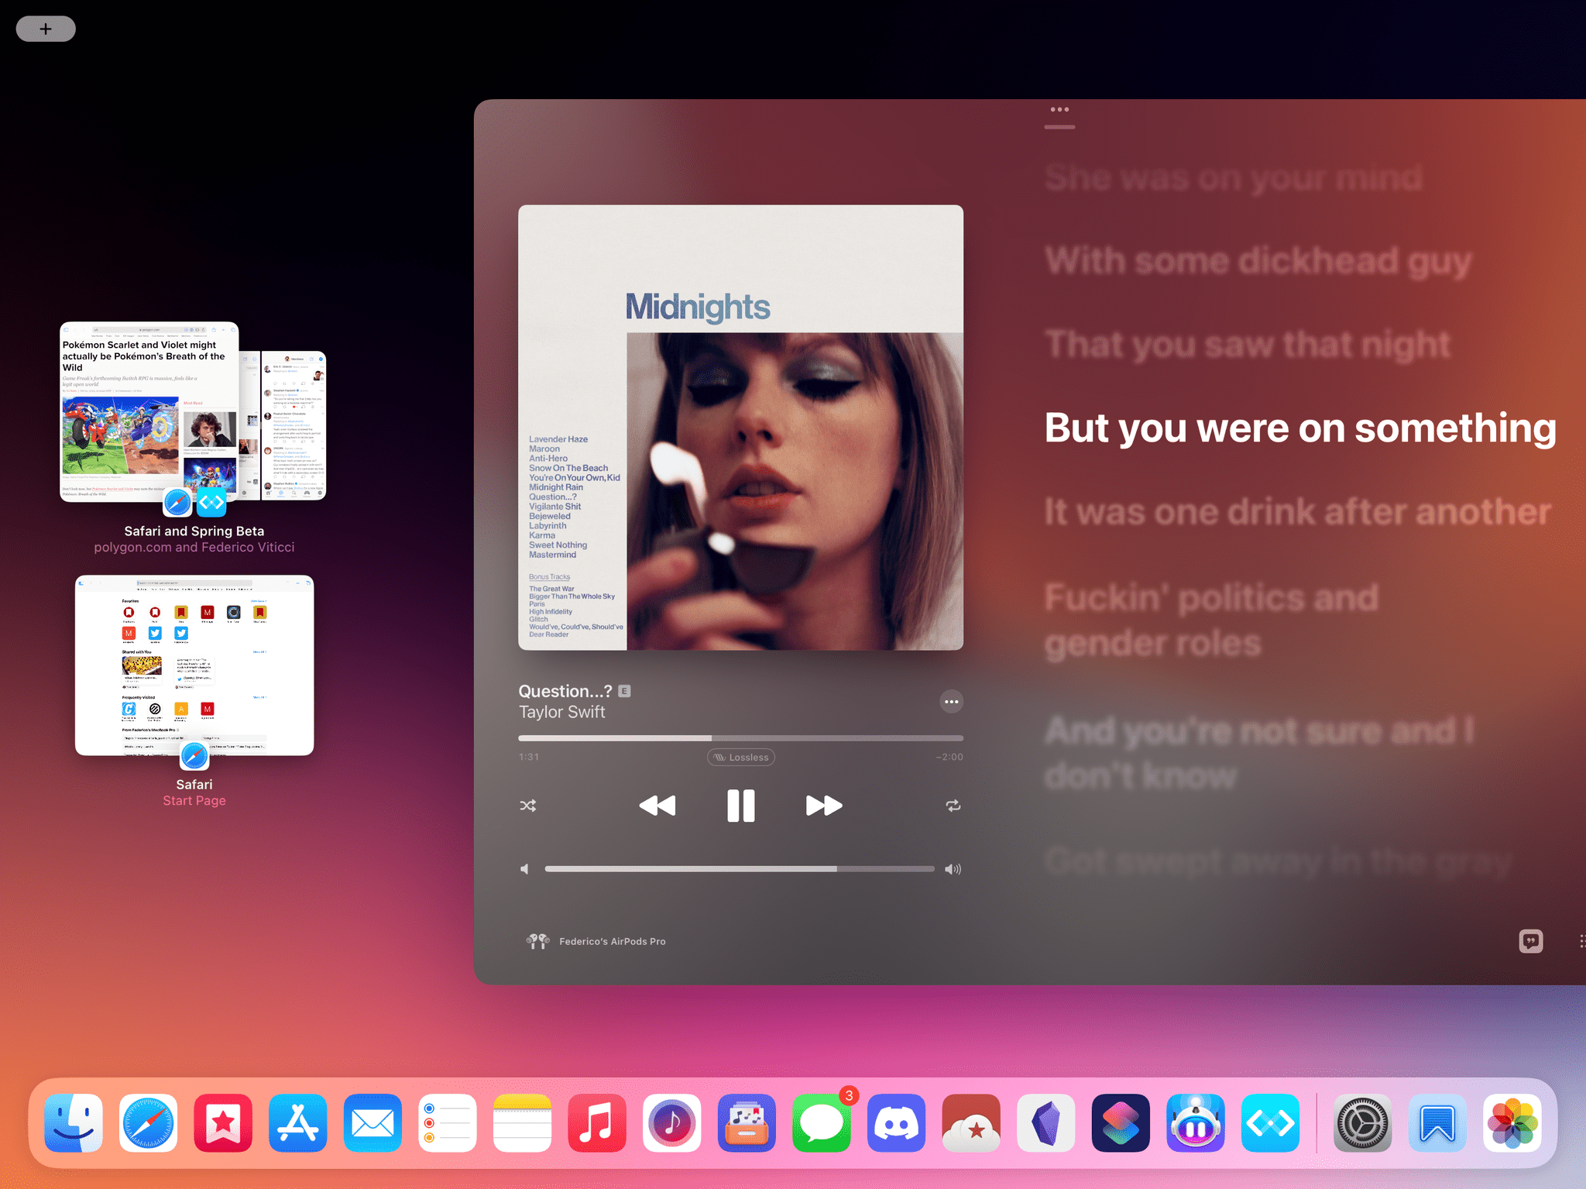
Task: Click the high volume speaker icon
Action: [953, 869]
